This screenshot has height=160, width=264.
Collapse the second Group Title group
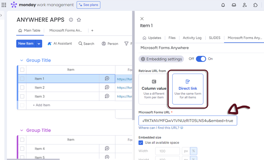[22, 130]
